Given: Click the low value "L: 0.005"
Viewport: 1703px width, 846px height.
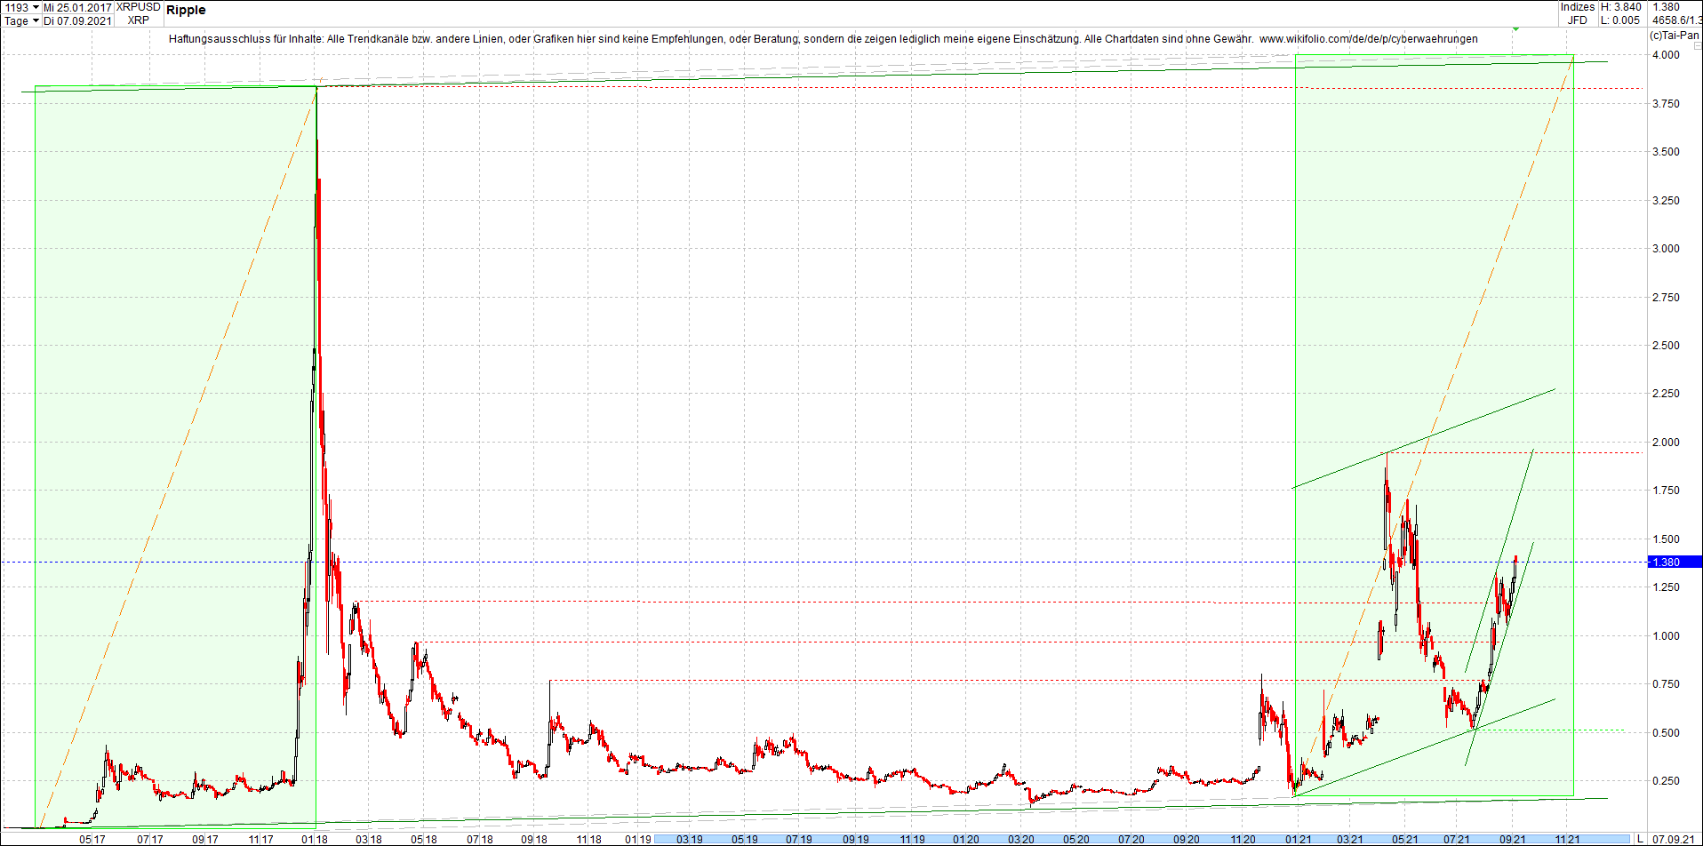Looking at the screenshot, I should (x=1619, y=20).
